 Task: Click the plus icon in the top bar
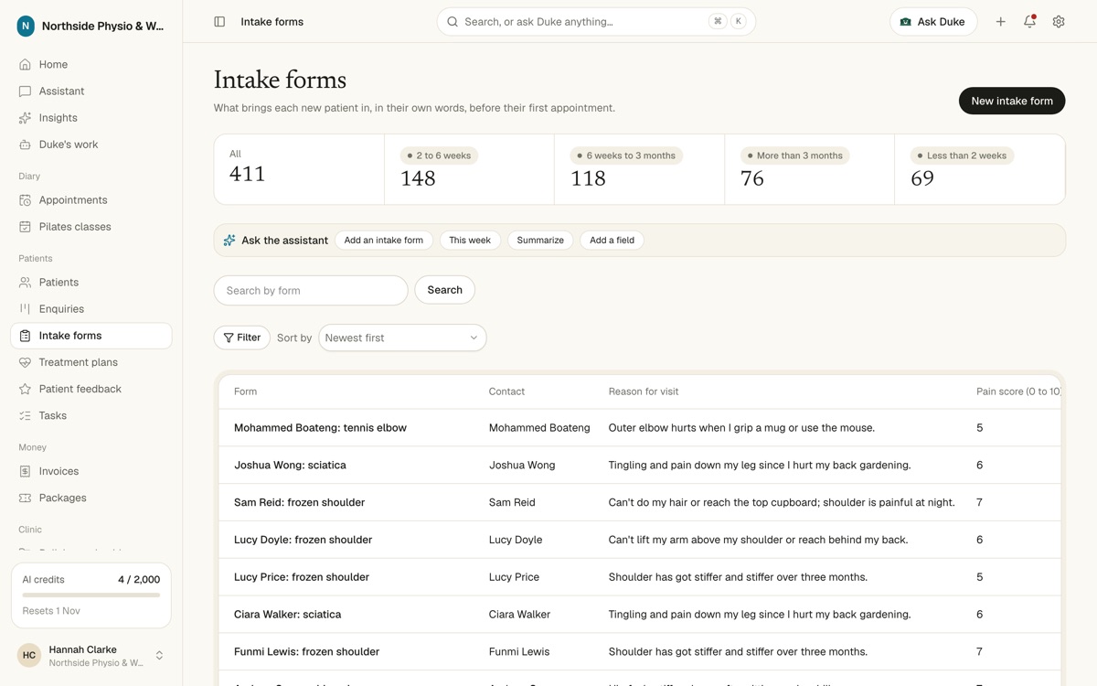[1000, 22]
